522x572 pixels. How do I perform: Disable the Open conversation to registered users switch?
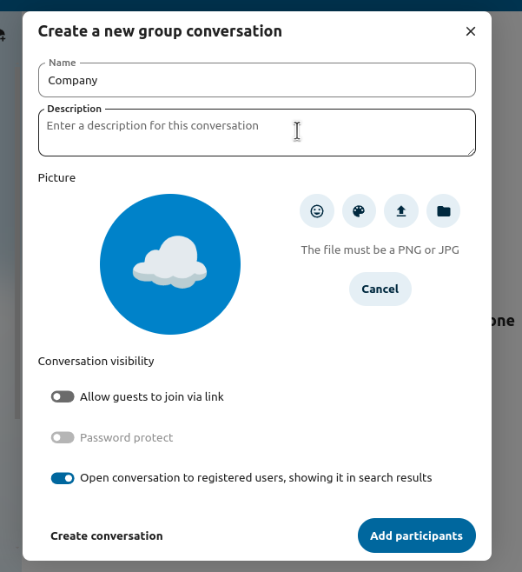tap(63, 478)
